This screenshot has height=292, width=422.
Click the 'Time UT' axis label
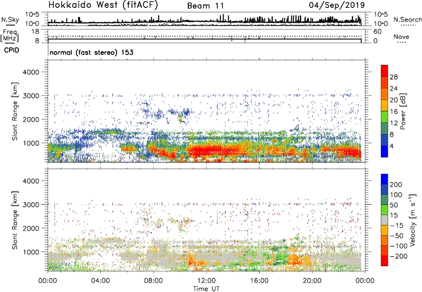tap(206, 289)
